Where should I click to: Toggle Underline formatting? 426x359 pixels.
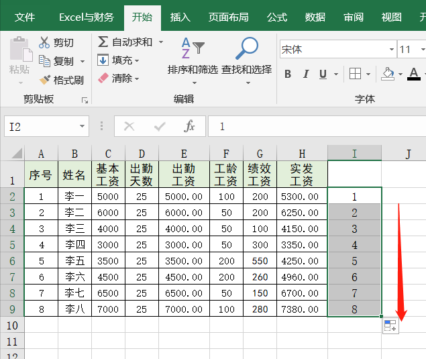pos(323,74)
